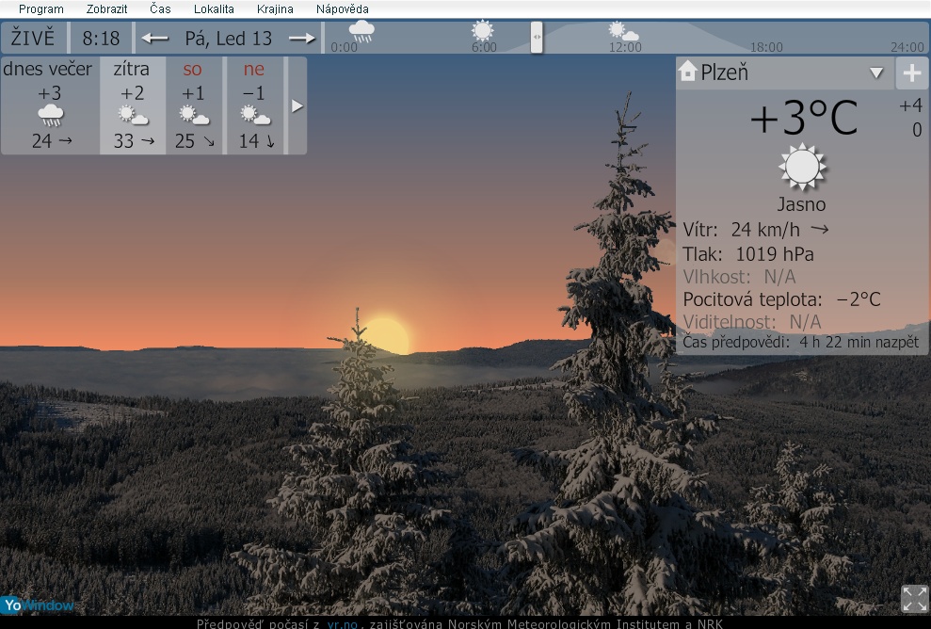Add a new location with plus button
This screenshot has width=931, height=629.
pos(911,73)
